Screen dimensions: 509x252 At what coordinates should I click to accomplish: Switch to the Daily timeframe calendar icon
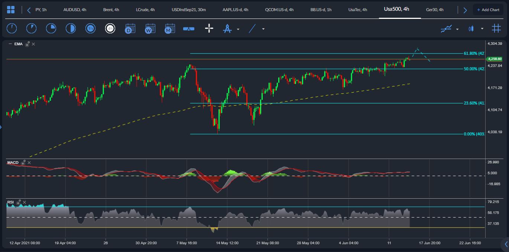click(130, 29)
